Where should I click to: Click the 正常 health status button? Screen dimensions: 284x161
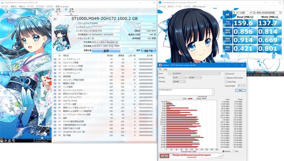point(106,51)
